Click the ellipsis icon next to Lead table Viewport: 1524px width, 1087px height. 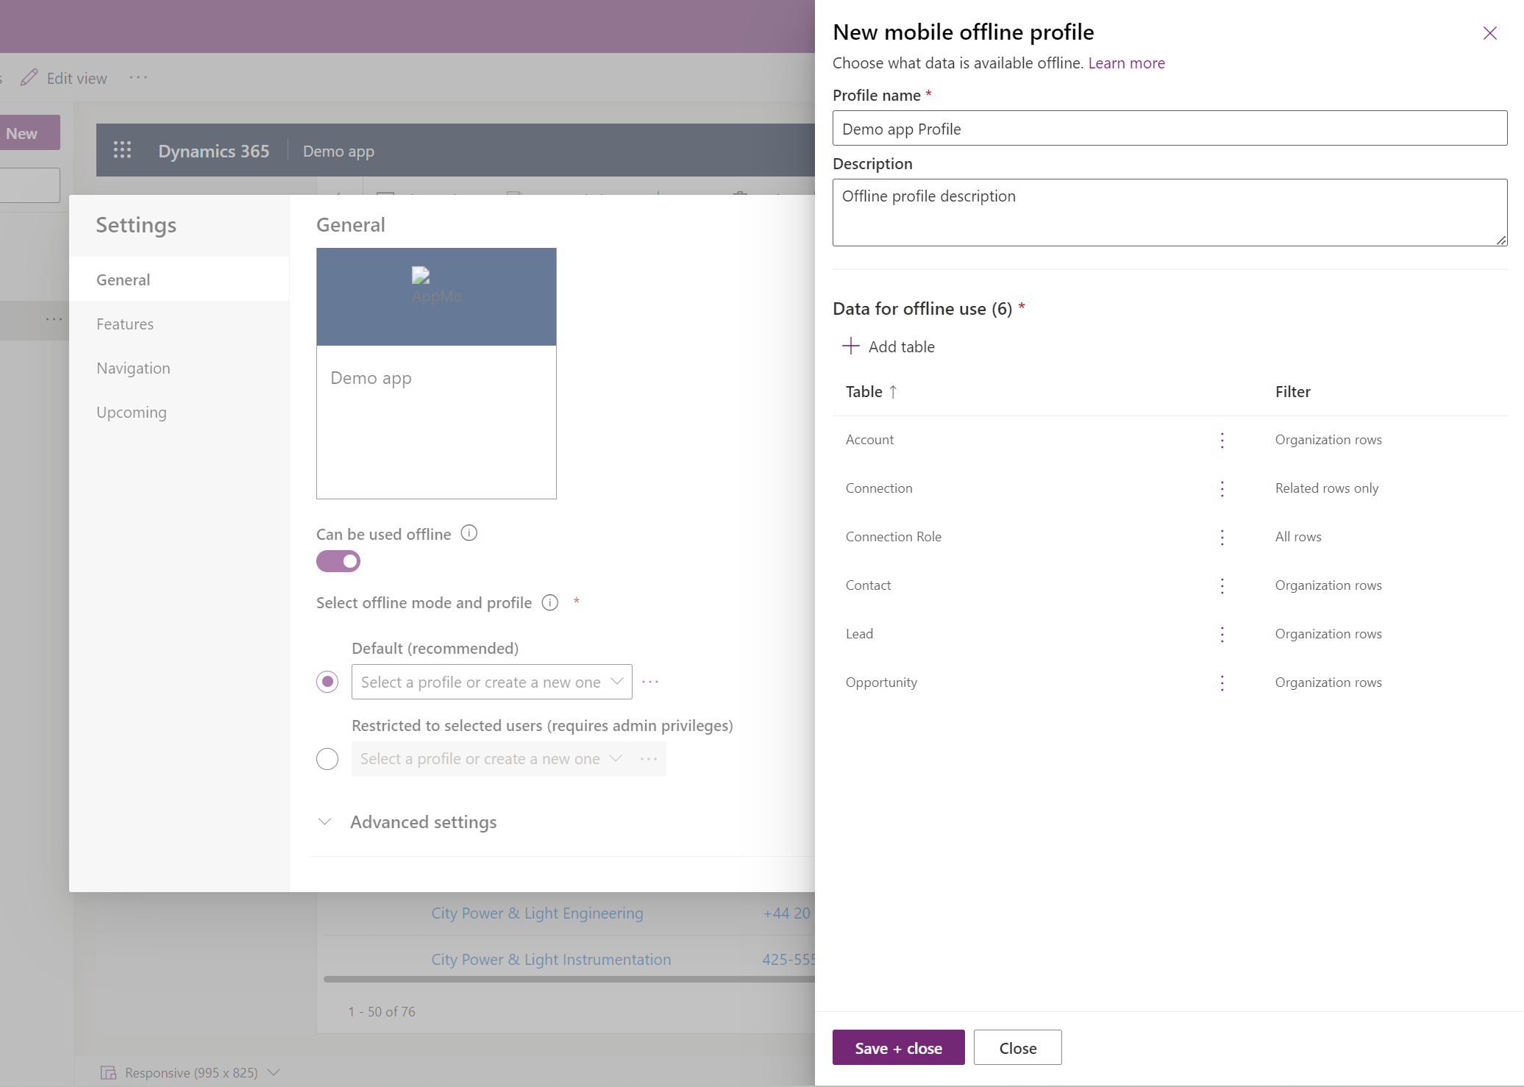point(1222,632)
